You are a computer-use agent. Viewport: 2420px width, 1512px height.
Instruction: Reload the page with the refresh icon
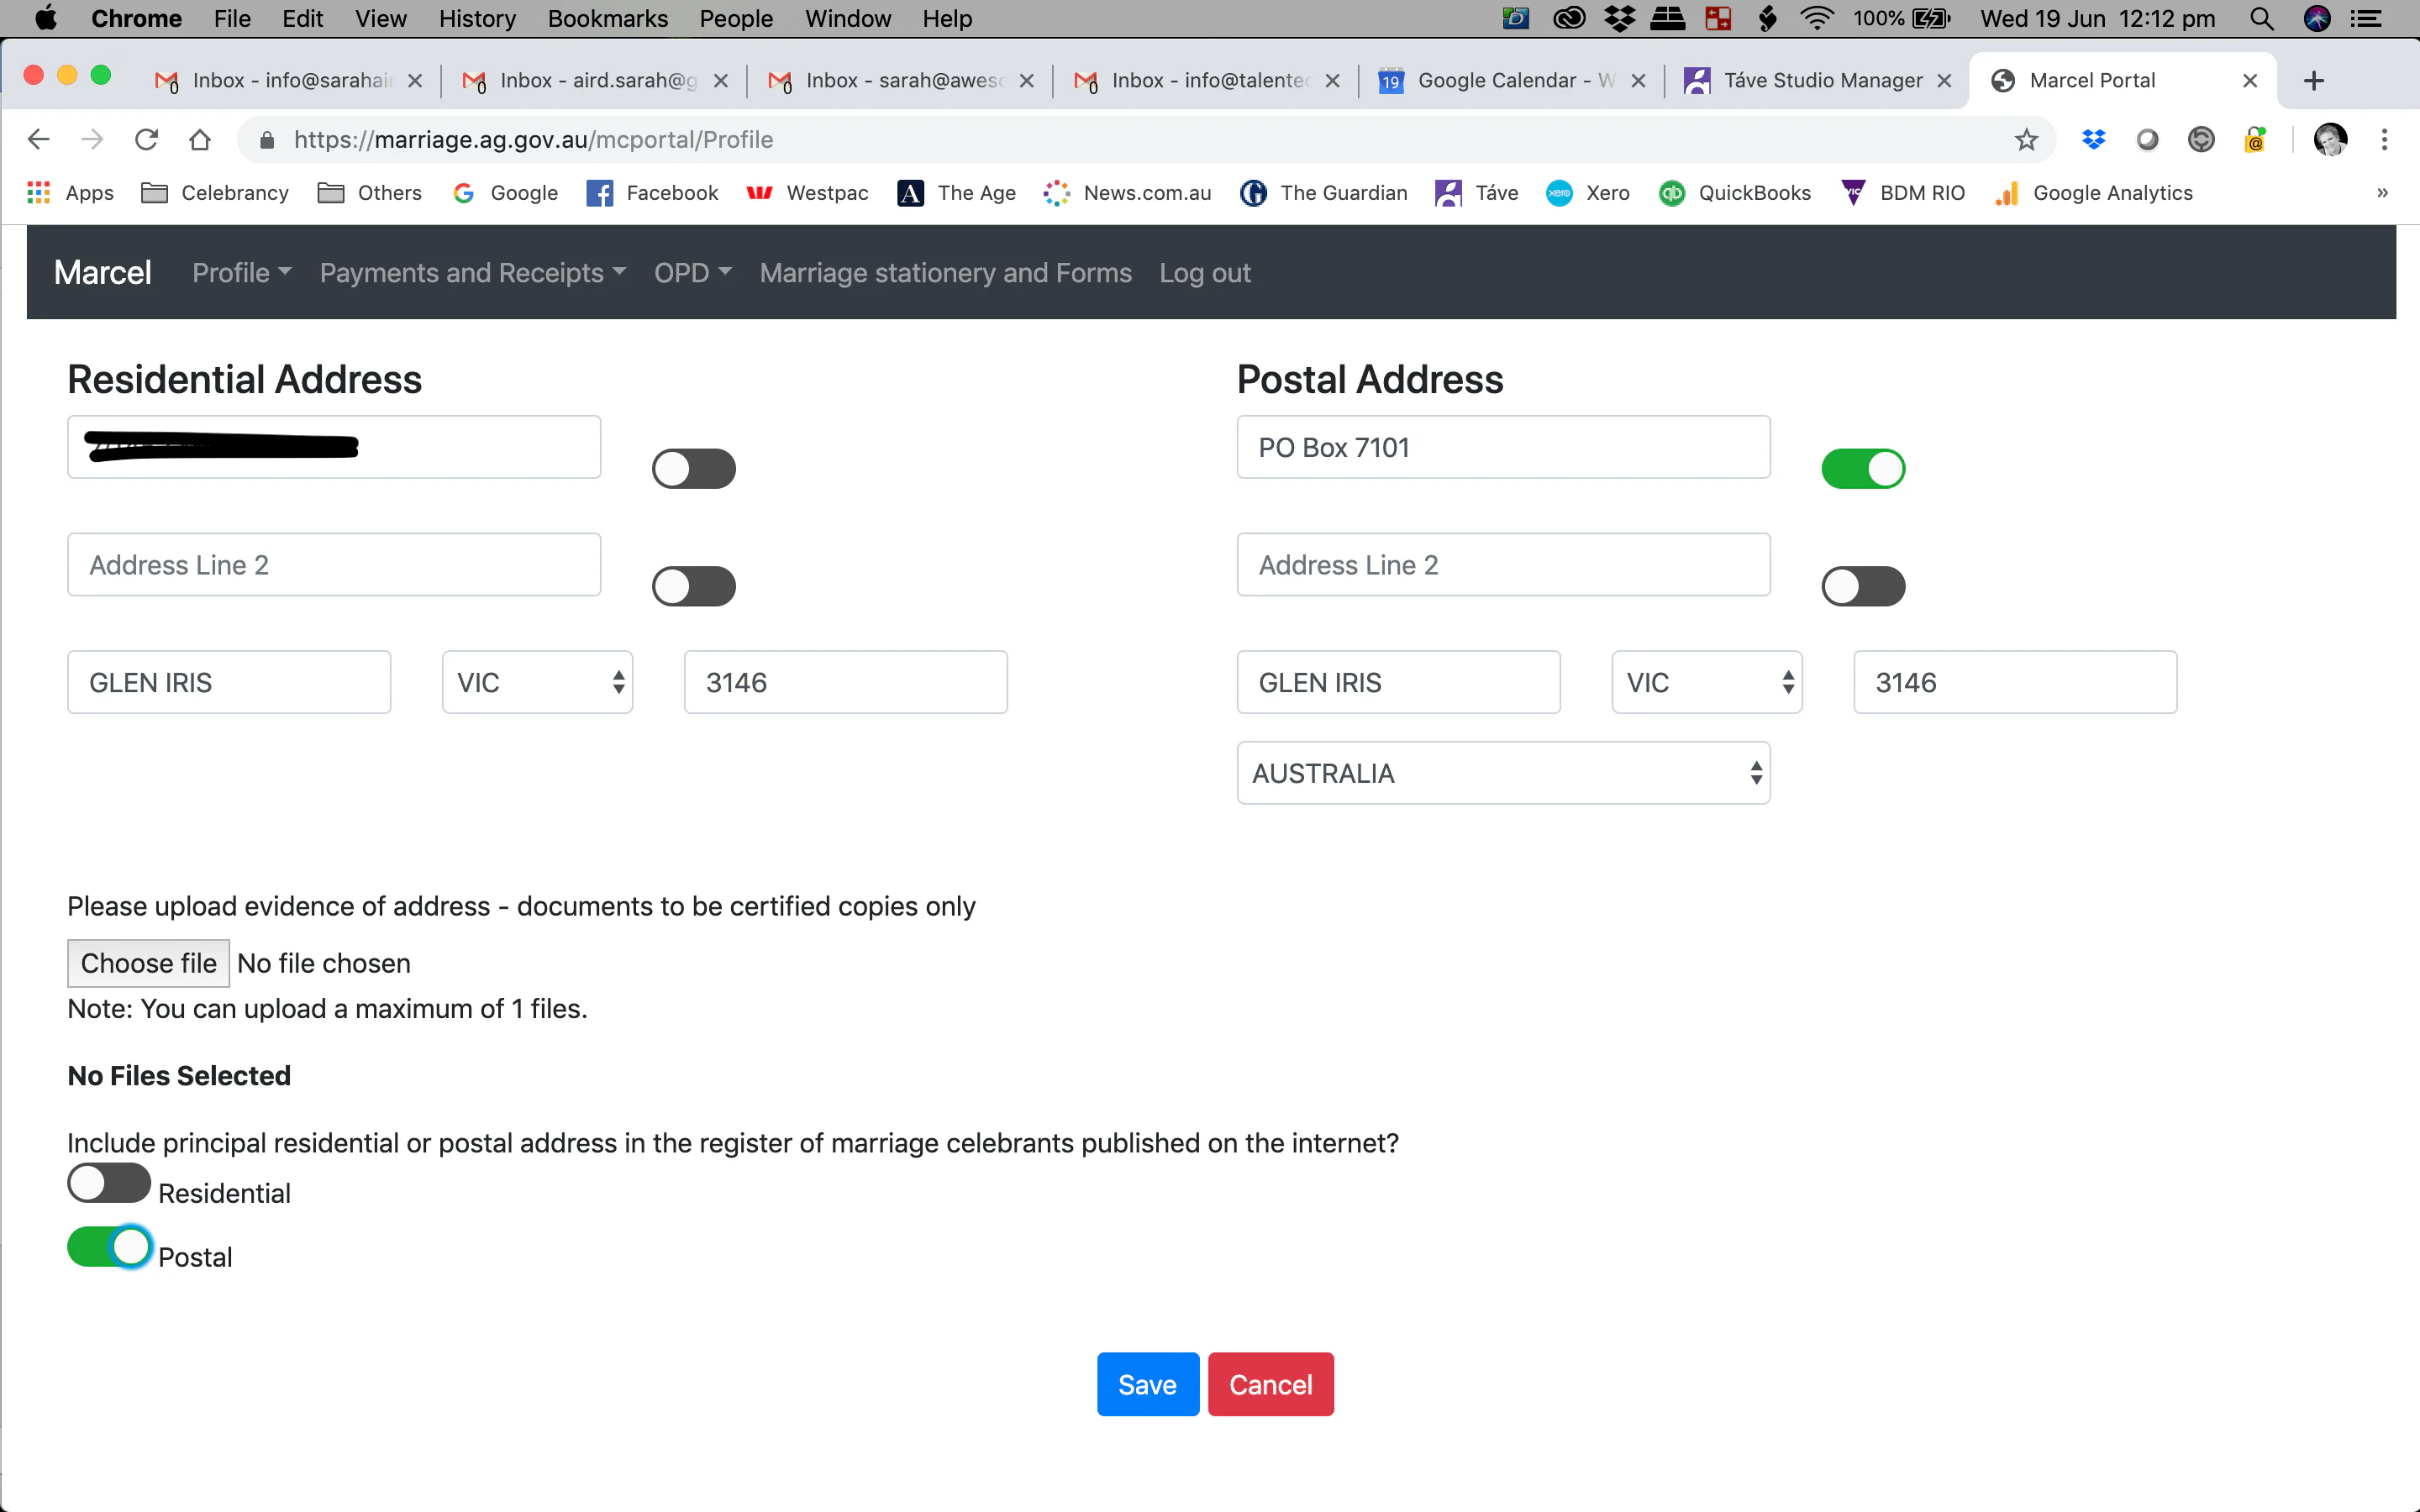146,140
